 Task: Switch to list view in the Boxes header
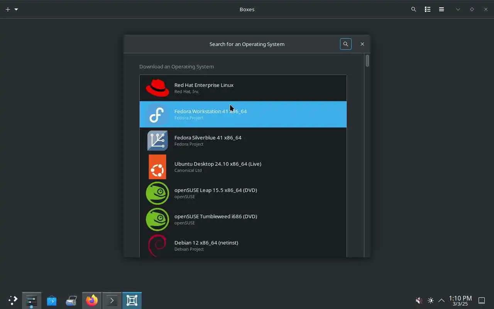pyautogui.click(x=428, y=9)
